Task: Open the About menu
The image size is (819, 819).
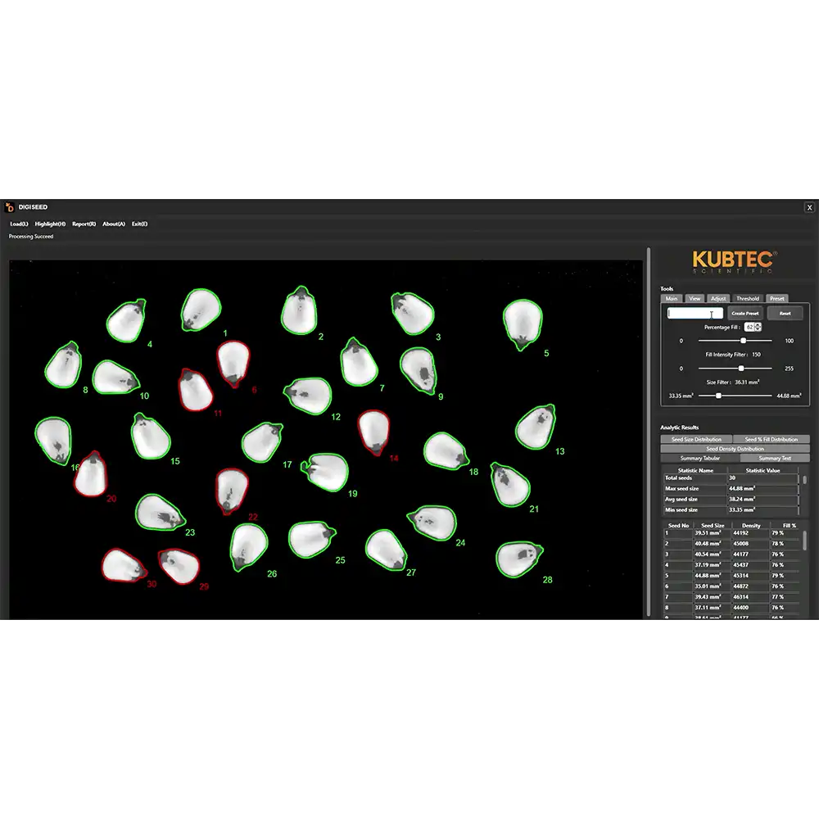Action: [x=112, y=224]
